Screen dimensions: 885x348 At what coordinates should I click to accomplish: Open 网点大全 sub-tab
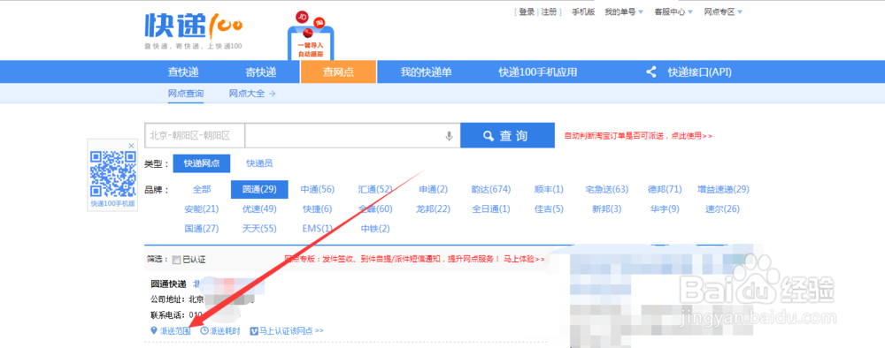251,94
